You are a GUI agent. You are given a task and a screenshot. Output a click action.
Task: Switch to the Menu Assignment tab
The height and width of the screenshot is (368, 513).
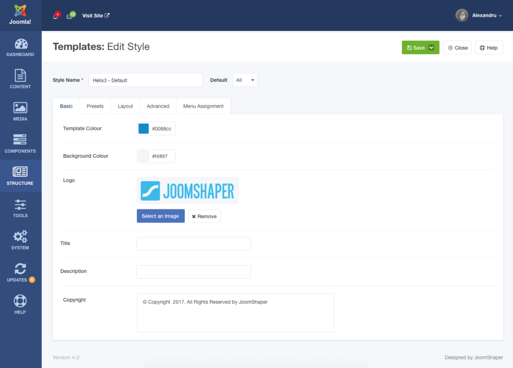[x=203, y=106]
